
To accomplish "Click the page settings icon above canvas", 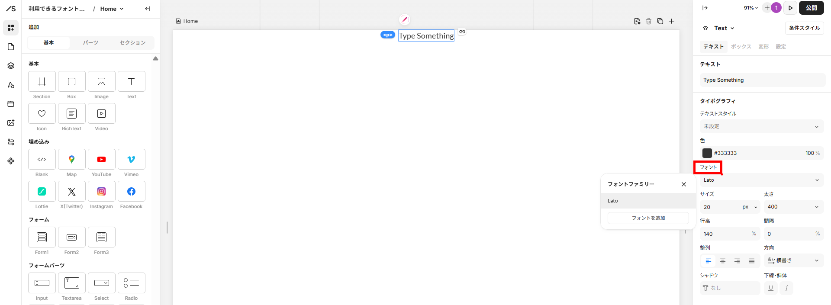I will [x=637, y=21].
